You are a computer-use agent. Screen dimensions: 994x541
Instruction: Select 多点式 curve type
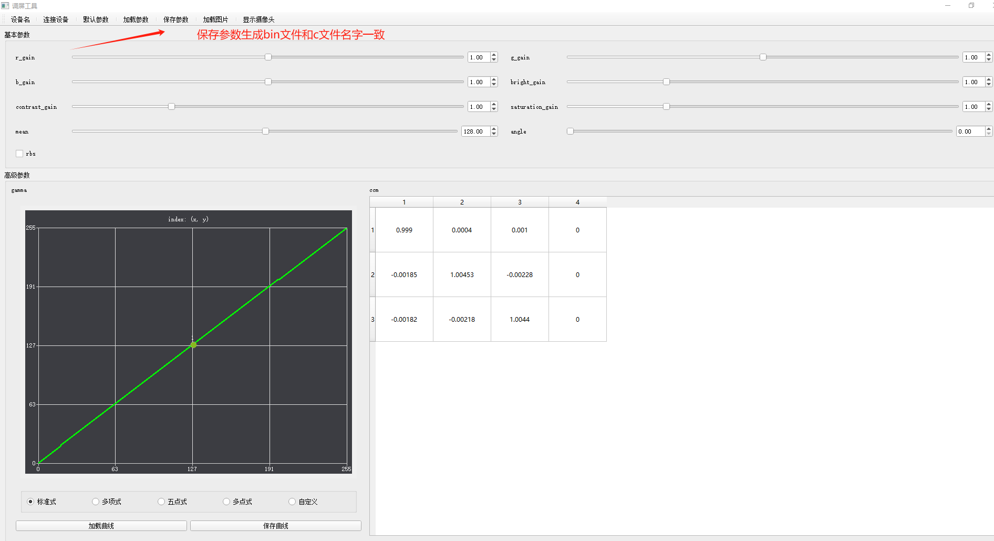tap(226, 502)
